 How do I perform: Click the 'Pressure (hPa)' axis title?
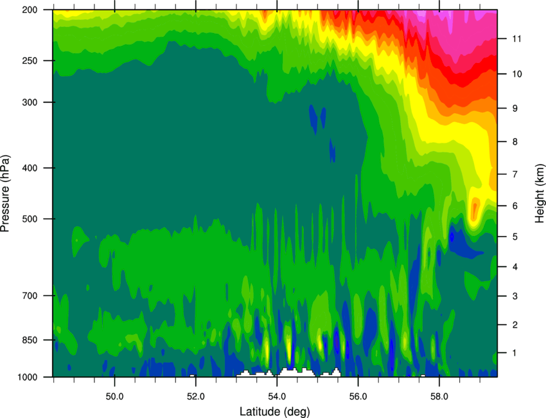5,194
